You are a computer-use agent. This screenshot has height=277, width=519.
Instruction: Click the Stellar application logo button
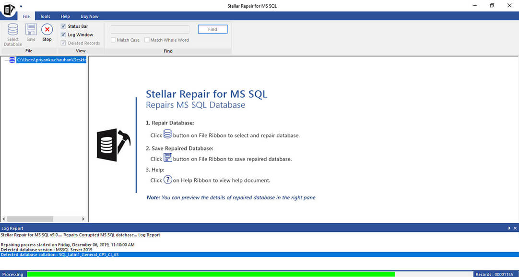8,10
